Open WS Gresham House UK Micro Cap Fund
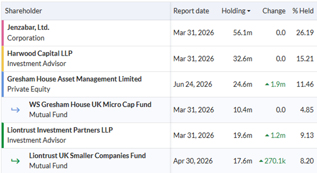This screenshot has height=173, width=317. (90, 105)
